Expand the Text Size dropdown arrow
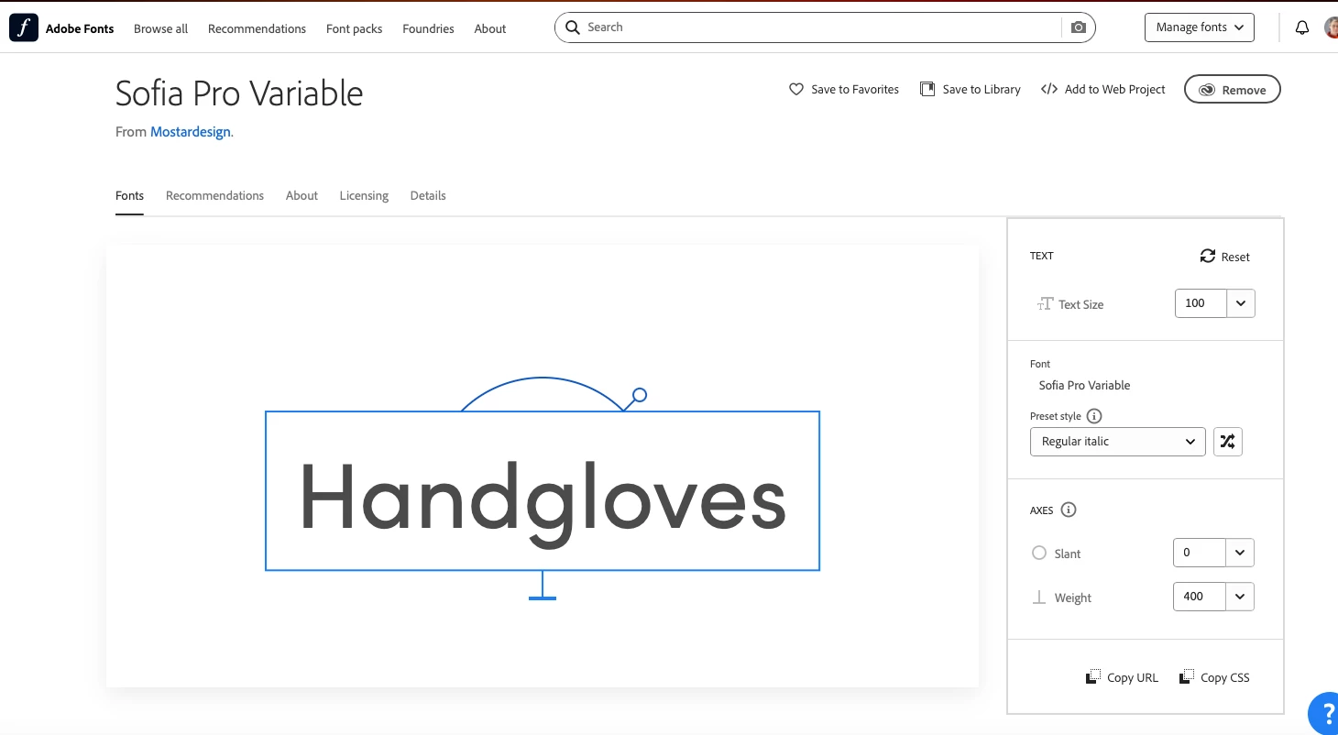Image resolution: width=1338 pixels, height=735 pixels. [x=1241, y=303]
